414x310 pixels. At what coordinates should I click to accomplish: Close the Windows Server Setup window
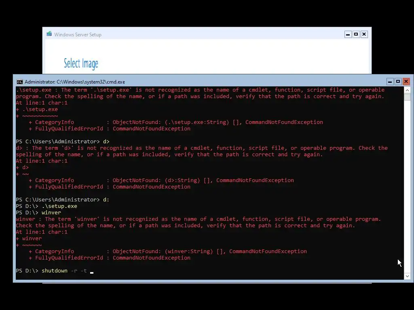tap(364, 34)
